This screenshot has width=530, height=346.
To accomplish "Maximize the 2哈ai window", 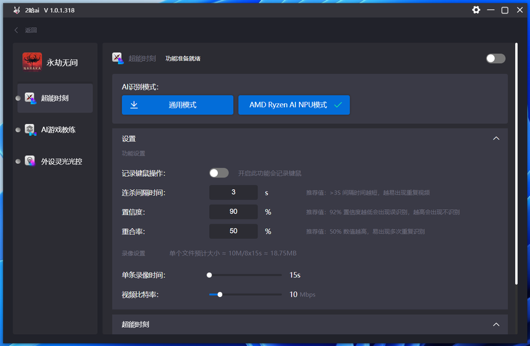I will point(505,10).
